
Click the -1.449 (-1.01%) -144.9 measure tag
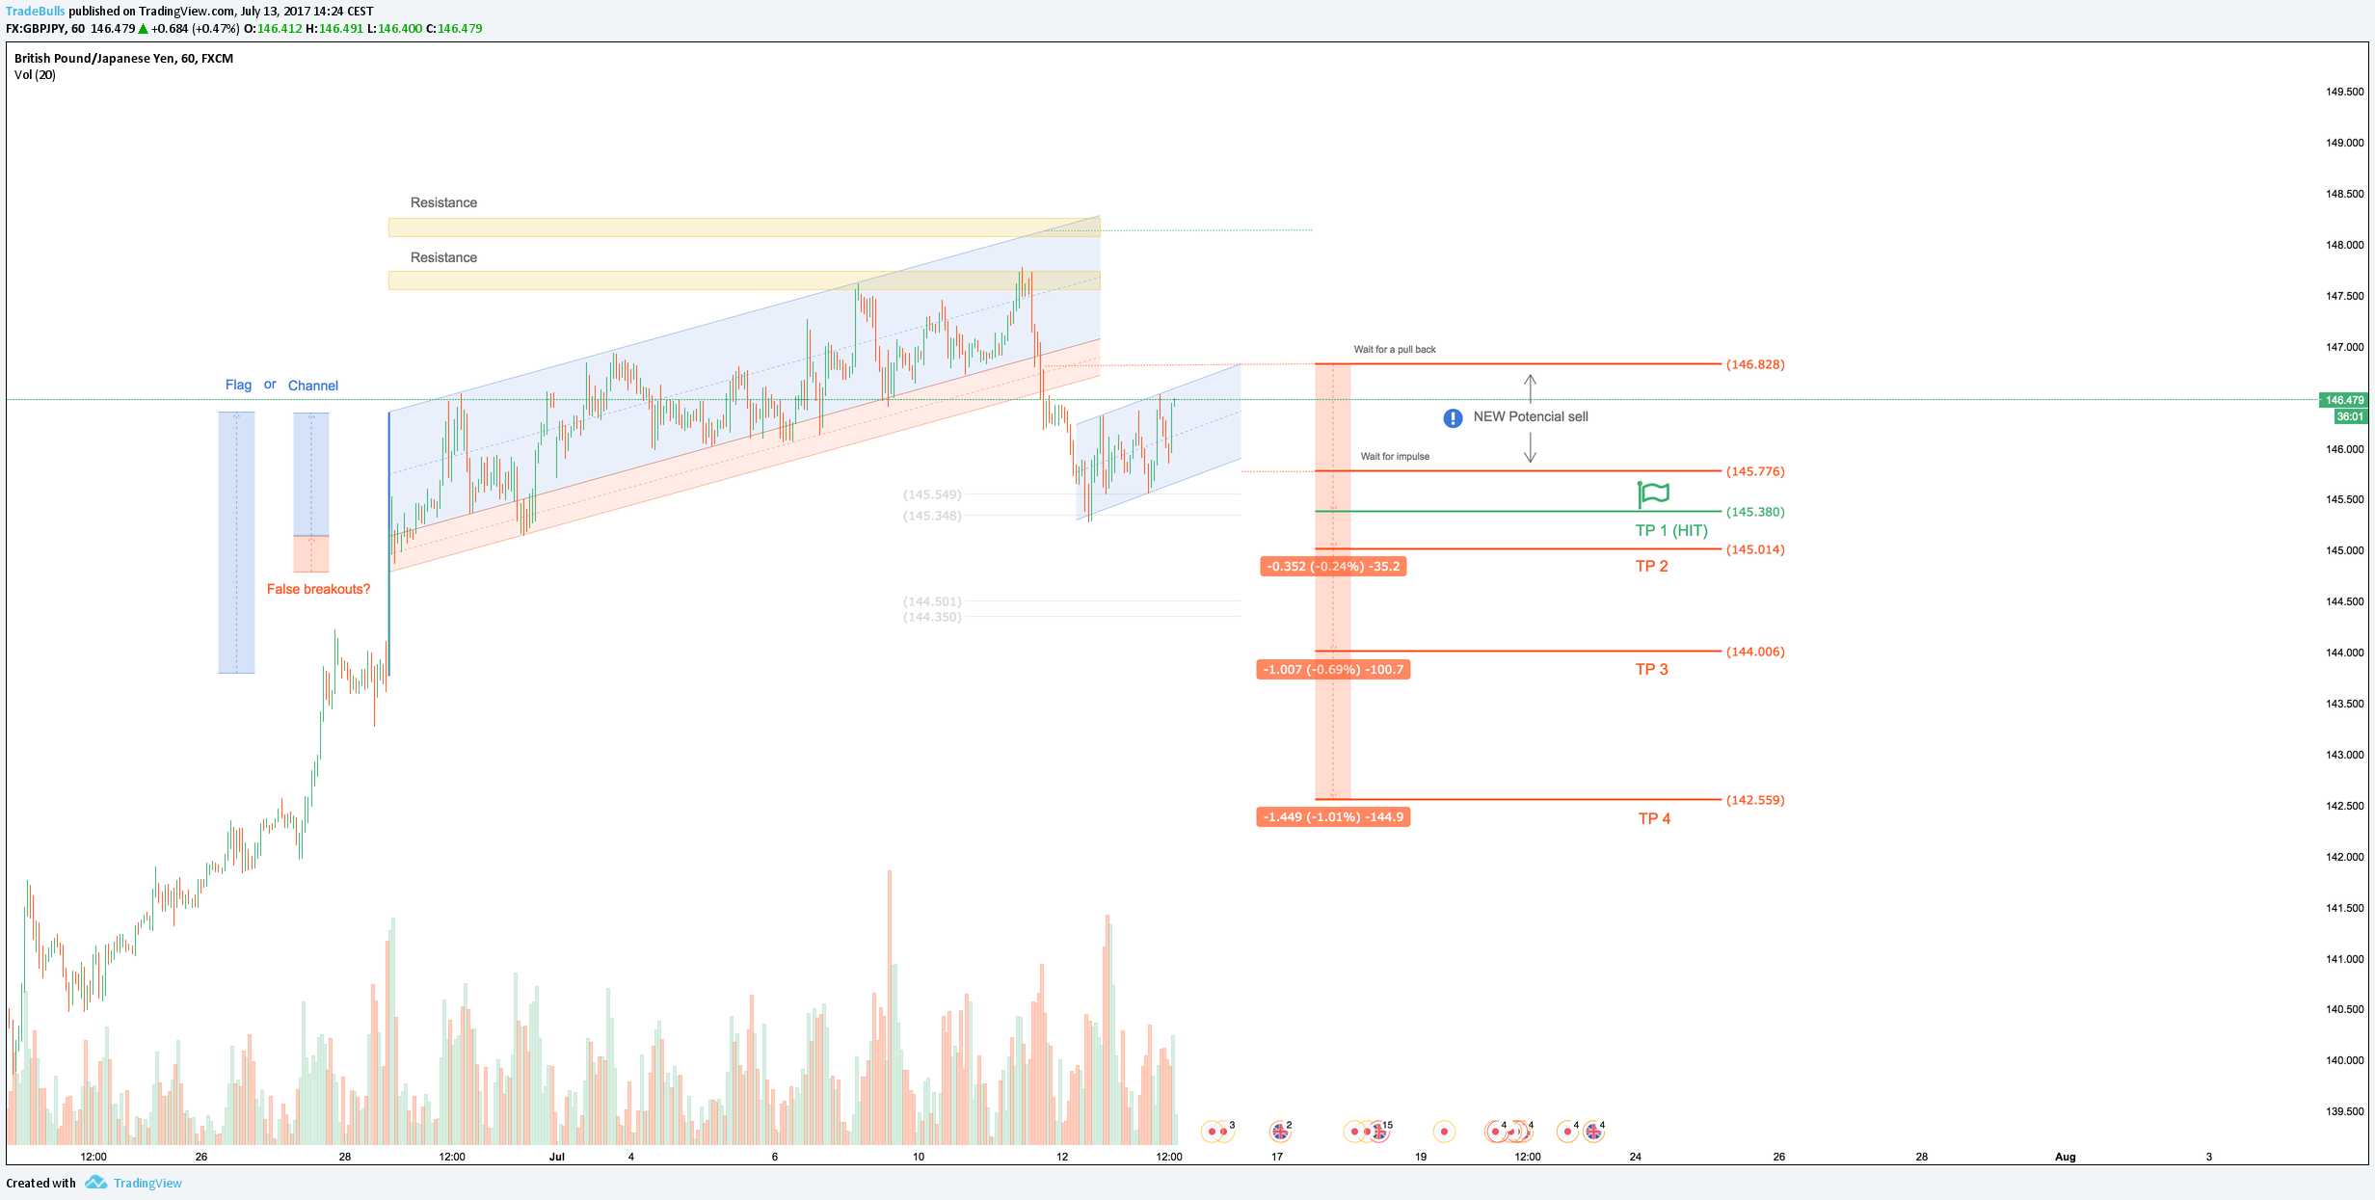pos(1333,817)
